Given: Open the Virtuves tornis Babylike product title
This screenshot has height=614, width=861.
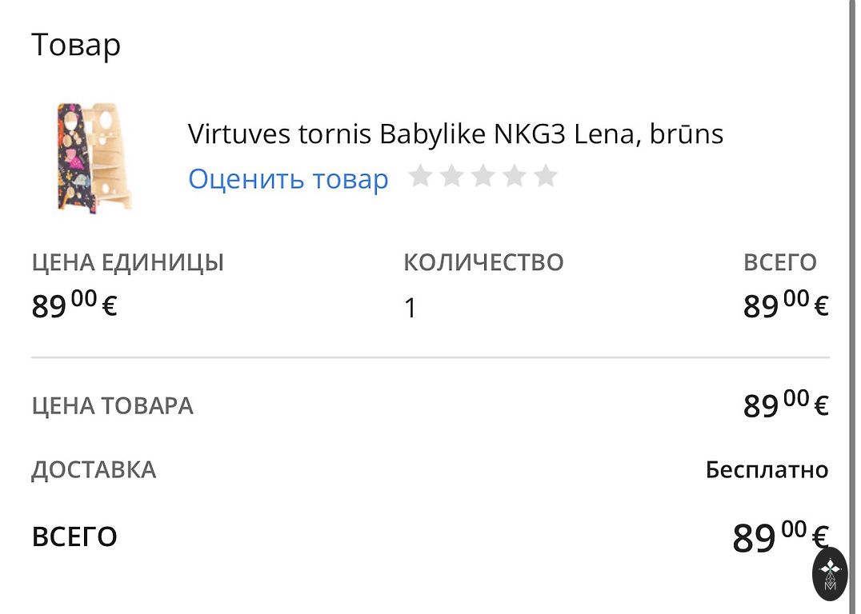Looking at the screenshot, I should [455, 134].
